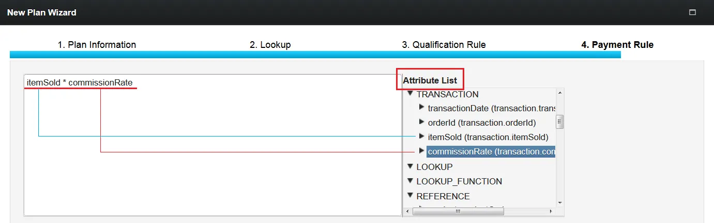Click the New Plan Wizard title
Image resolution: width=714 pixels, height=223 pixels.
click(x=41, y=12)
